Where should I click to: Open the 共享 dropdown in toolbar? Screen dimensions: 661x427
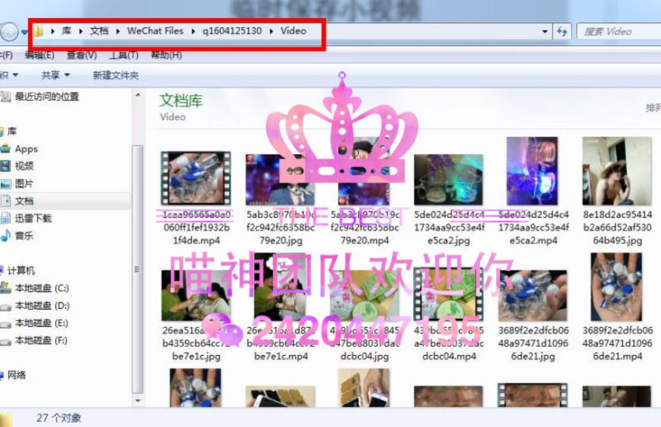[x=55, y=75]
